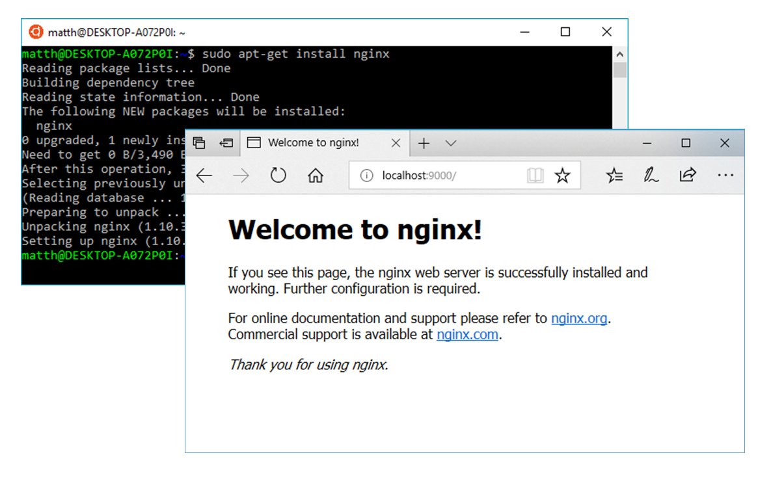771x483 pixels.
Task: Close the Edge browser window
Action: tap(725, 143)
